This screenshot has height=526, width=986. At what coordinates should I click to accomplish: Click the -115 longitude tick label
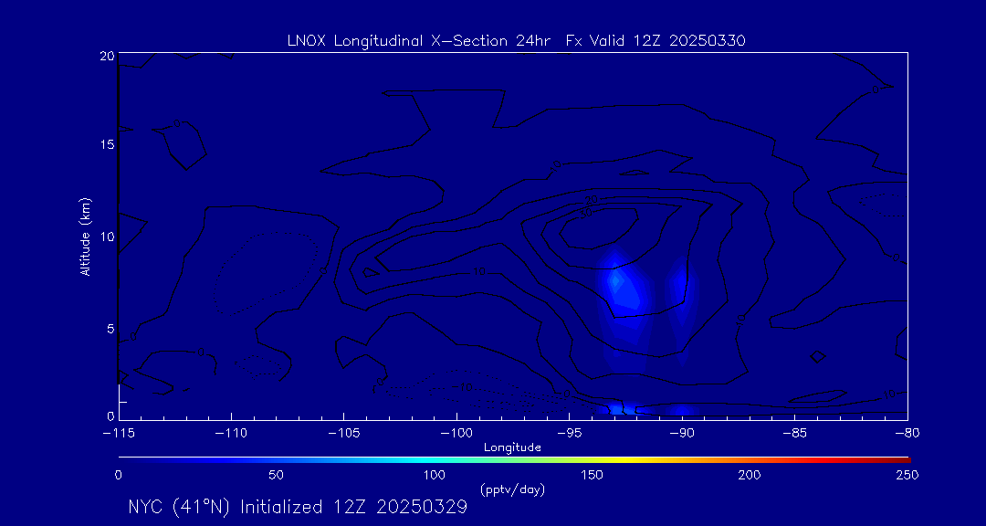pos(119,434)
